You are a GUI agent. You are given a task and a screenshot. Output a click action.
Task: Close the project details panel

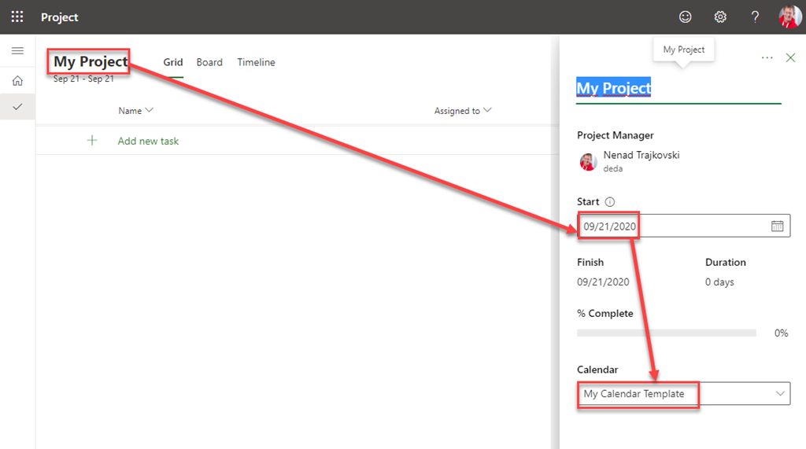pos(791,58)
